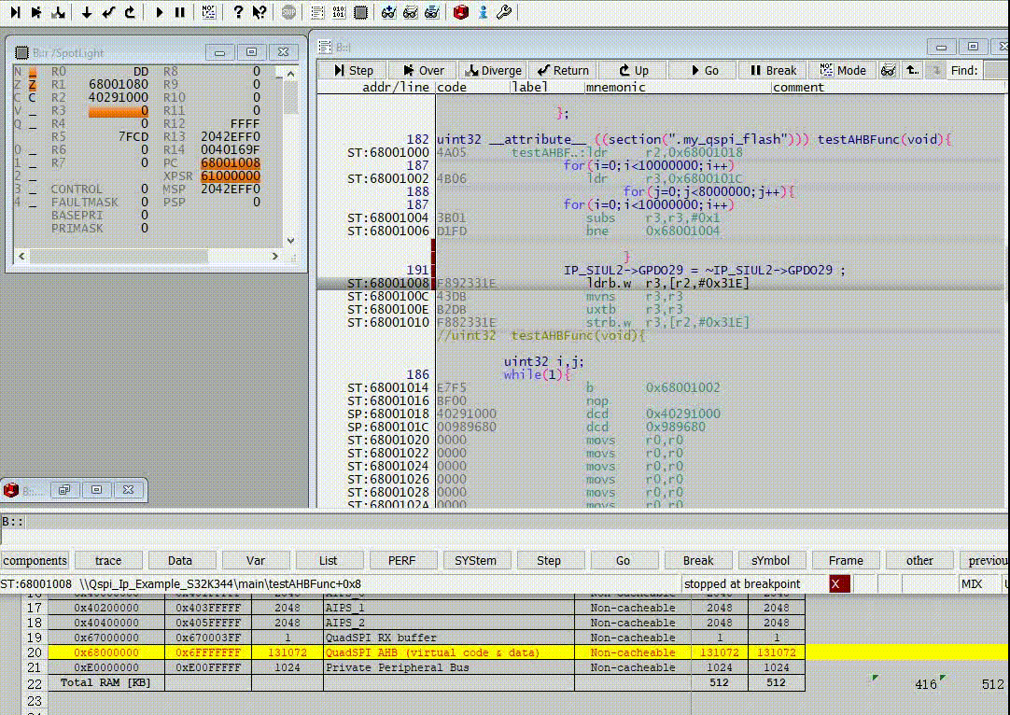The width and height of the screenshot is (1010, 715).
Task: Click Mode button in listing window
Action: 843,70
